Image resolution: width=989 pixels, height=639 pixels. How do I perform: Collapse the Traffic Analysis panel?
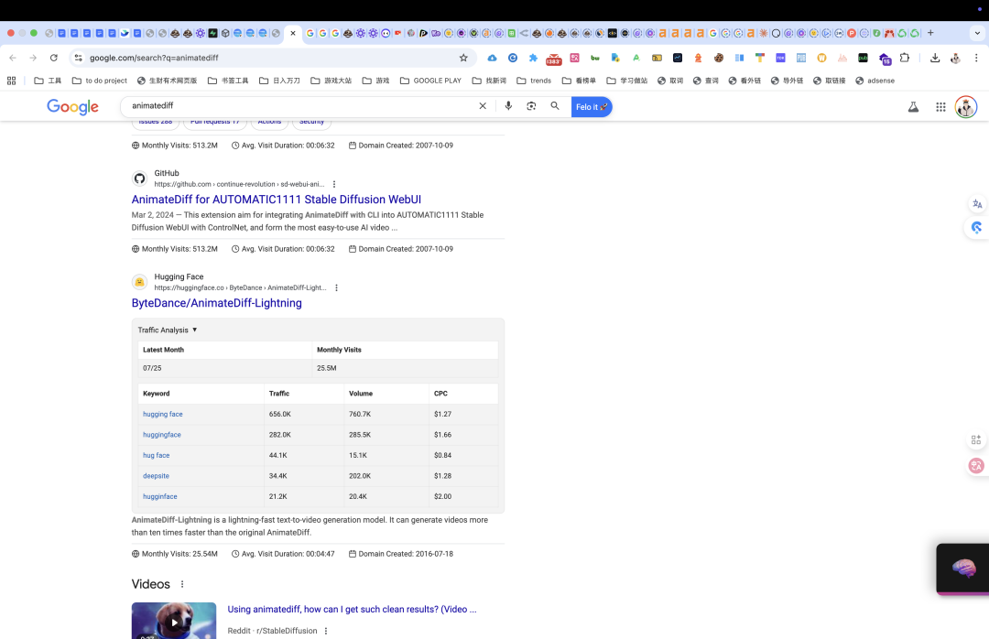pyautogui.click(x=168, y=330)
